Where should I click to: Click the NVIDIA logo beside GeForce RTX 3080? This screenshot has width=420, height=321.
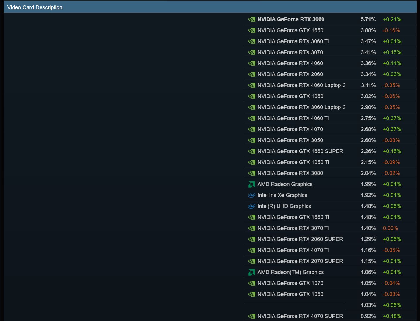(x=252, y=173)
